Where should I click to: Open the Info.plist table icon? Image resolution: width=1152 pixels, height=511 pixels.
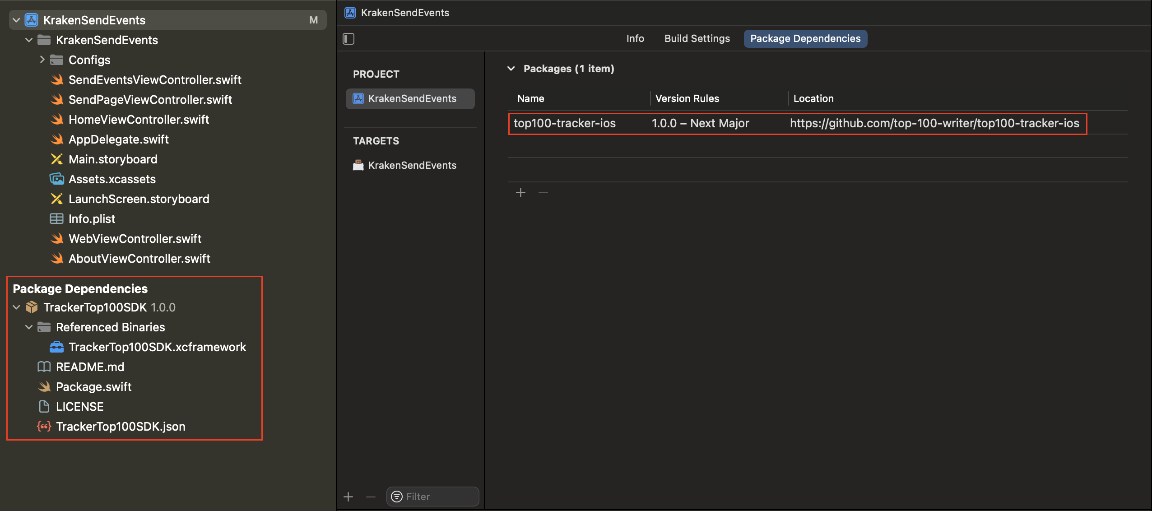click(56, 219)
